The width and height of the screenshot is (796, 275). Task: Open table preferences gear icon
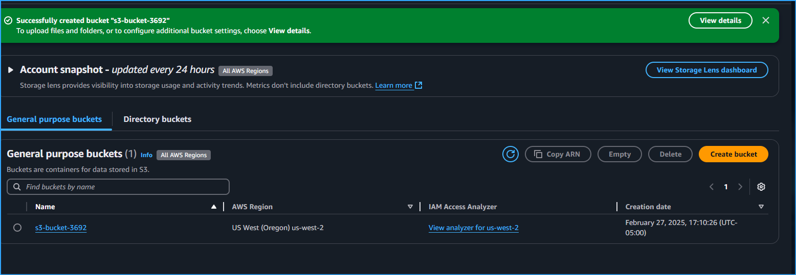coord(761,187)
